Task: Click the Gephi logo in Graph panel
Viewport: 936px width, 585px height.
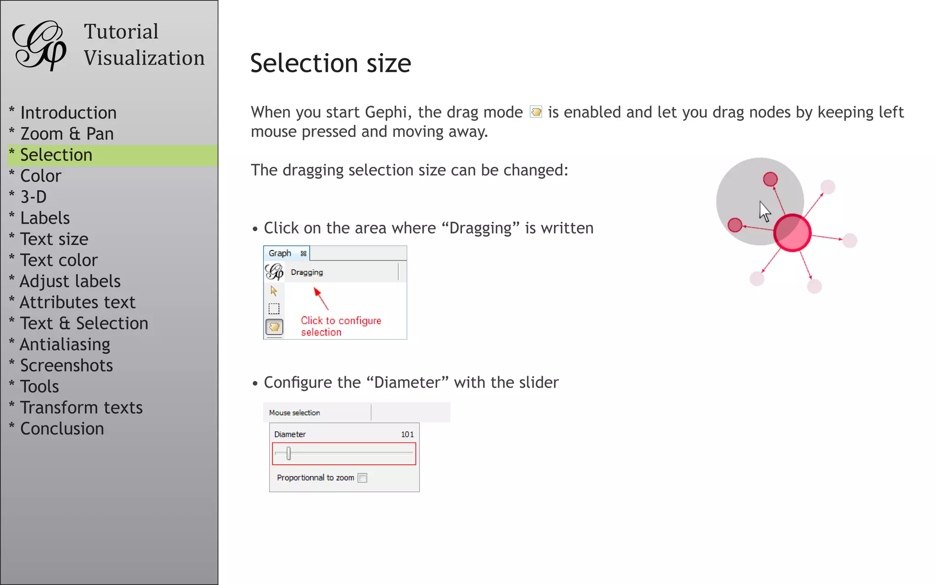Action: (x=274, y=272)
